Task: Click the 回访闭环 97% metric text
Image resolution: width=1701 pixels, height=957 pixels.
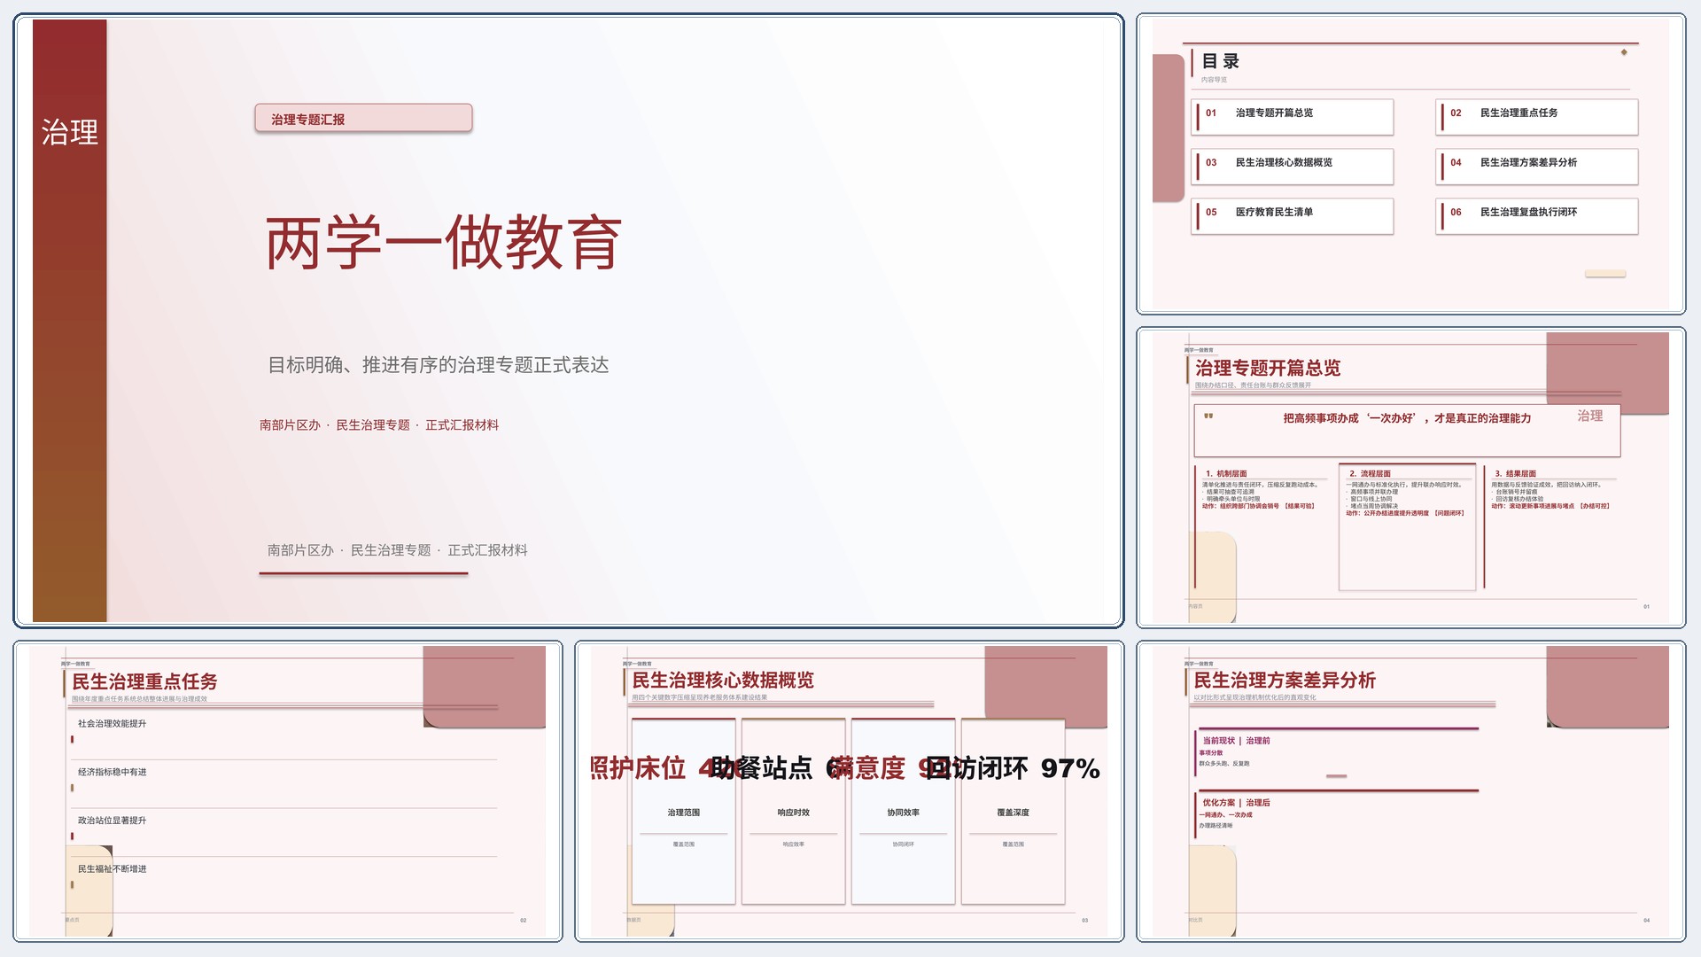Action: coord(1014,768)
